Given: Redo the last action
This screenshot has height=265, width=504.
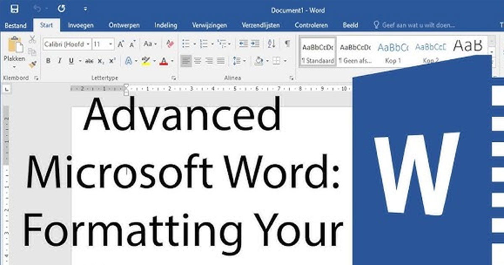Looking at the screenshot, I should coord(62,9).
